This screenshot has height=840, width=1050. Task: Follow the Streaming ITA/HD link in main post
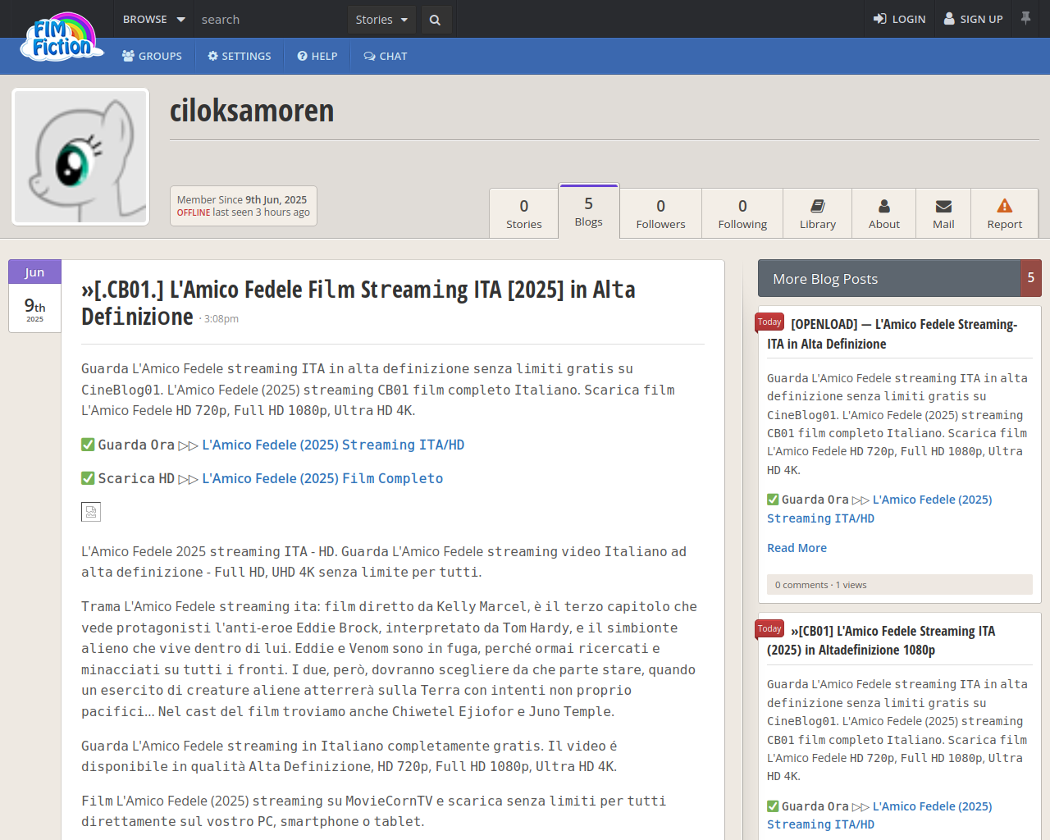[x=333, y=445]
